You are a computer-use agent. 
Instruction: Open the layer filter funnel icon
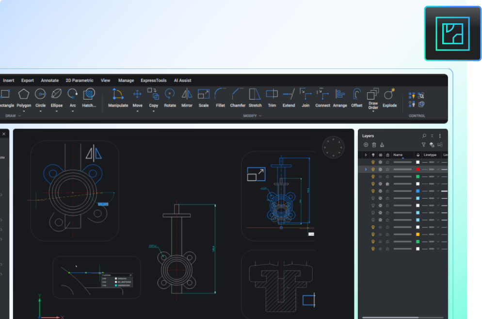(x=424, y=145)
